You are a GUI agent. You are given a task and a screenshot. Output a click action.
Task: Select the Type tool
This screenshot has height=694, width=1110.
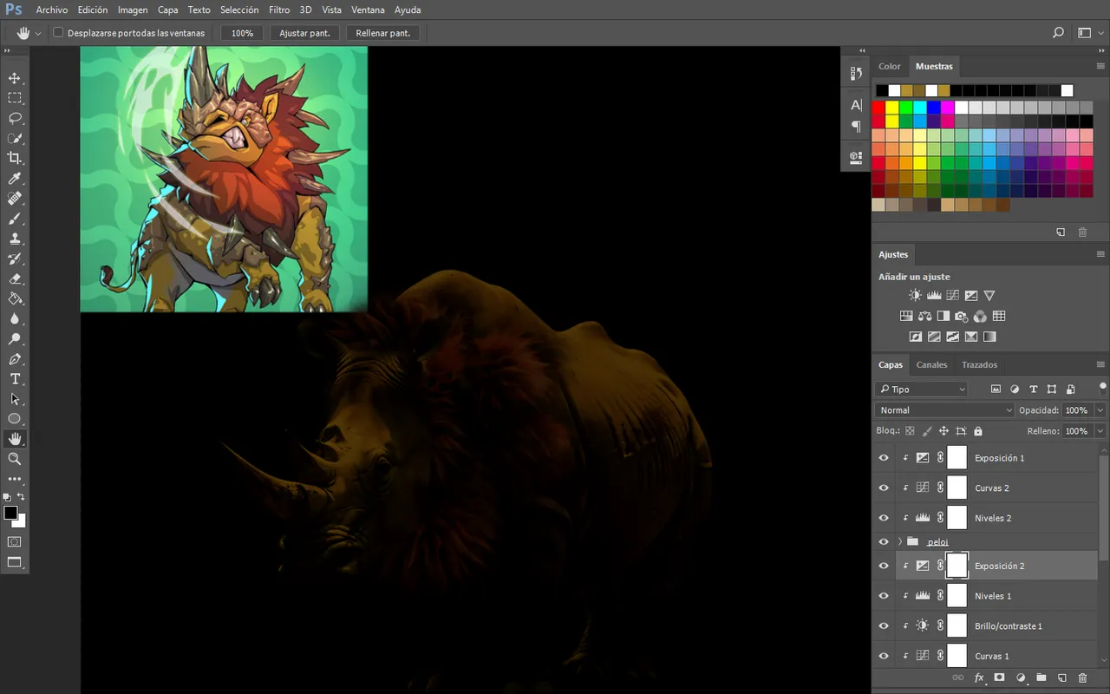(x=15, y=379)
